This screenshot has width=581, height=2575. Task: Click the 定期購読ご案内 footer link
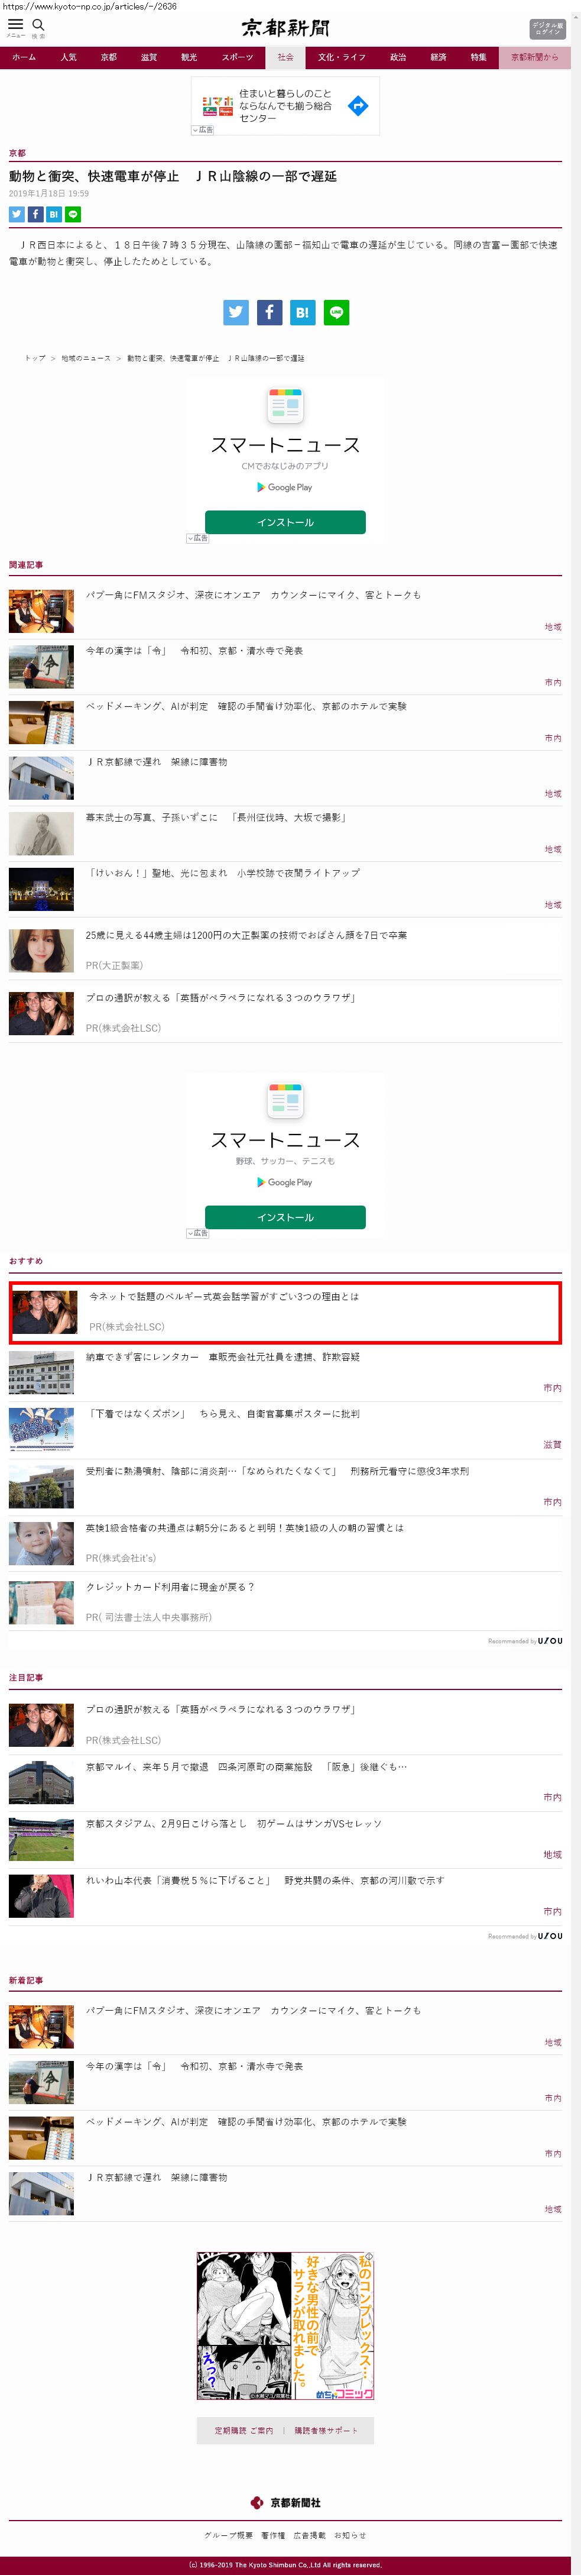tap(244, 2430)
